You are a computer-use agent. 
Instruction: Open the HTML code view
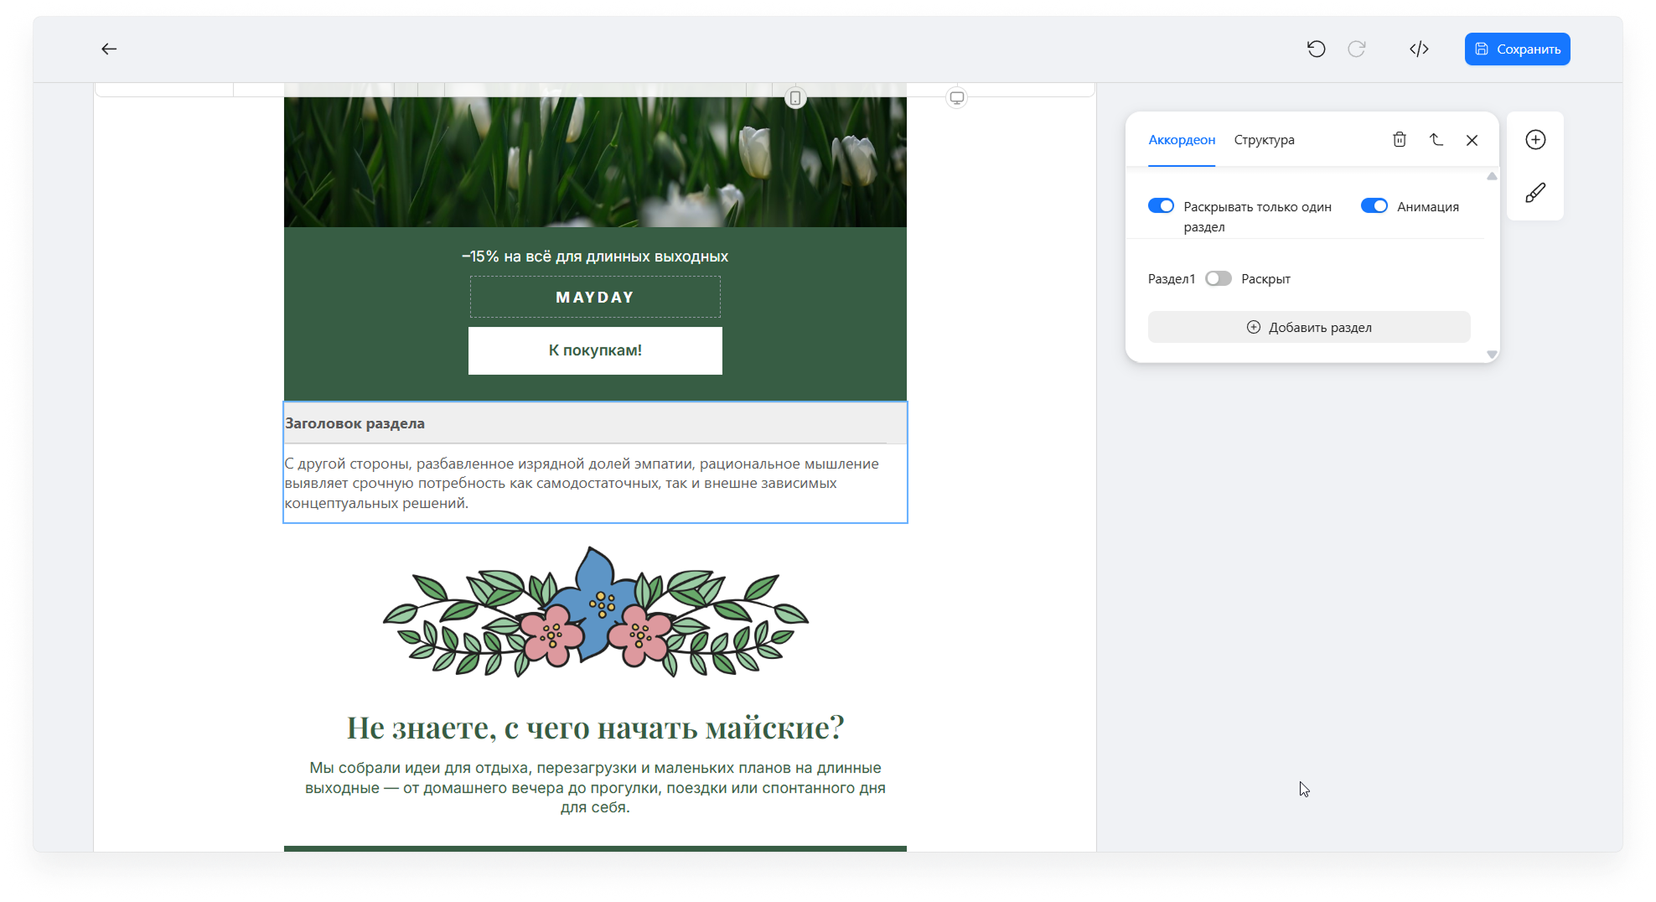[1418, 49]
